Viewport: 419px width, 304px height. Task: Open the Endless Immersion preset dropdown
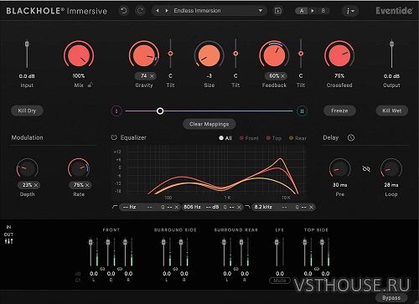tap(261, 11)
